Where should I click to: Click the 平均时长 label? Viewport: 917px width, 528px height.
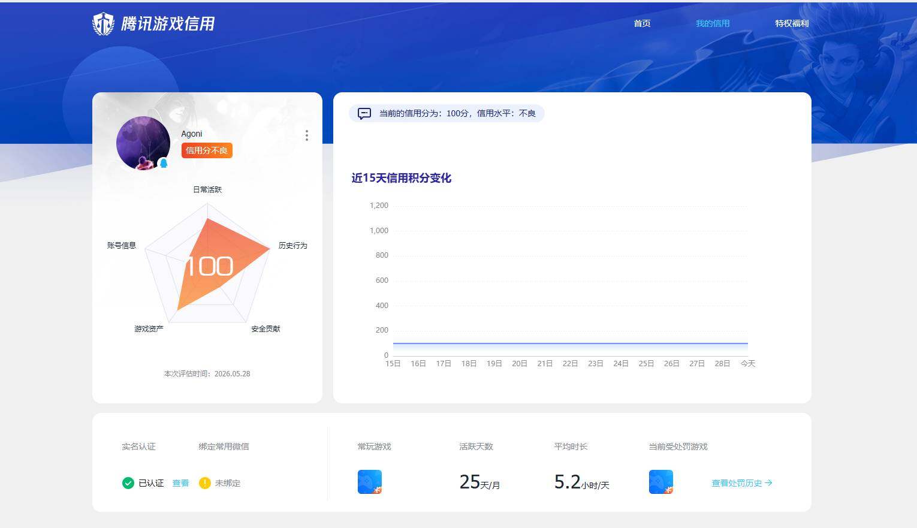click(x=571, y=446)
